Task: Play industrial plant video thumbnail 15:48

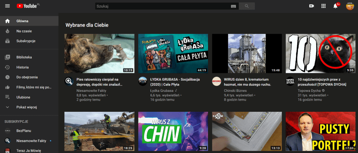Action: point(247,53)
